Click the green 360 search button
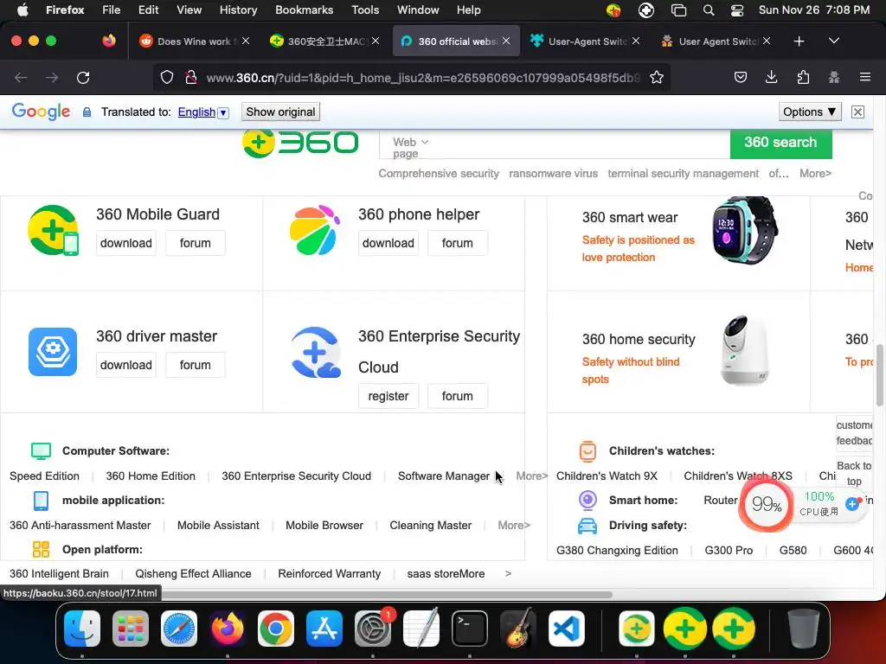 (x=780, y=143)
